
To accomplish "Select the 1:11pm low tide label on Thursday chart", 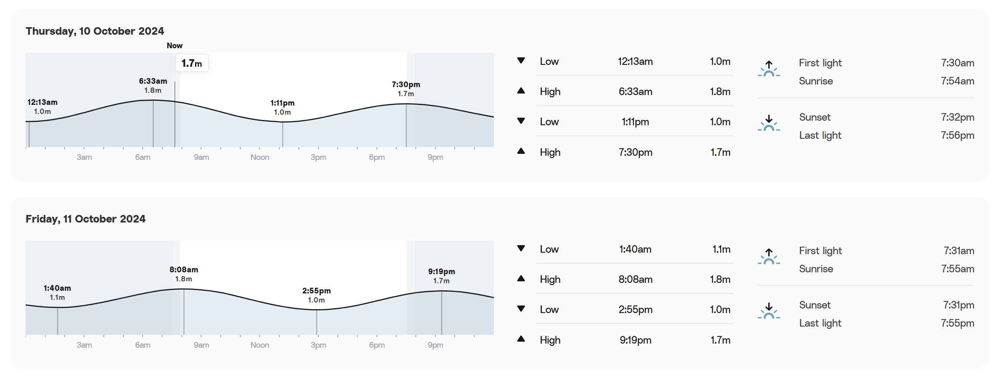I will [283, 107].
